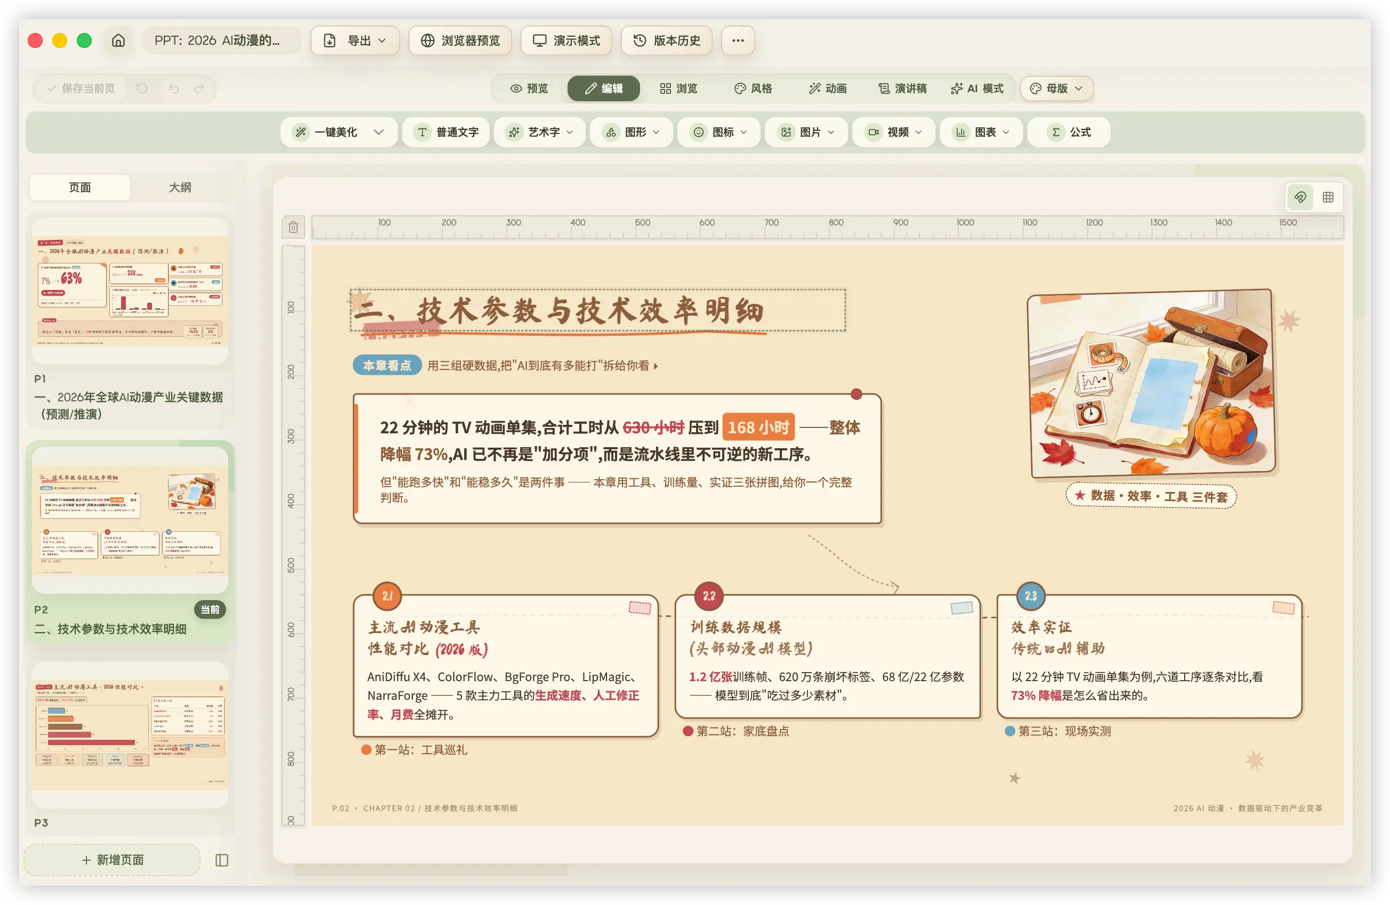Open the 图标 icons dropdown
Viewport: 1390px width, 905px height.
pyautogui.click(x=719, y=133)
